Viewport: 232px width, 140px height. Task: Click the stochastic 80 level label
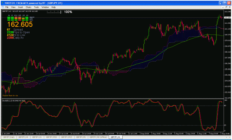point(225,106)
